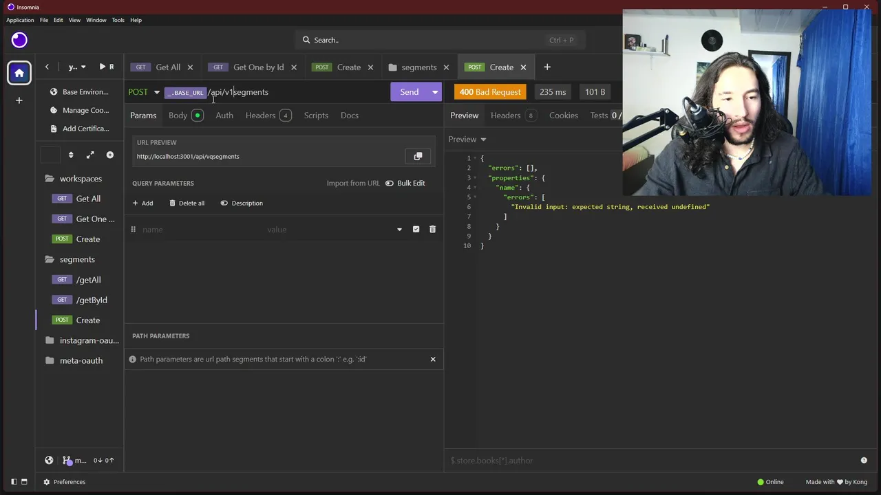The width and height of the screenshot is (881, 495).
Task: Open Preferences gear
Action: [x=65, y=482]
